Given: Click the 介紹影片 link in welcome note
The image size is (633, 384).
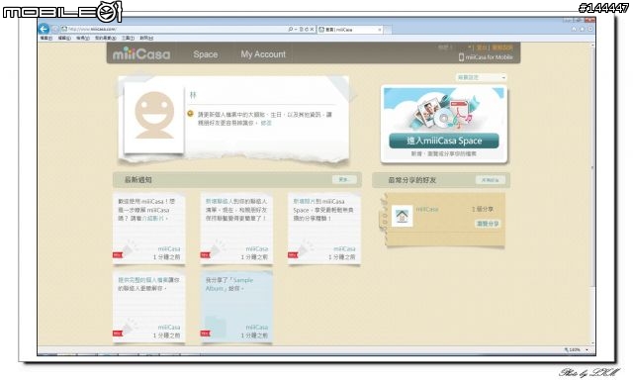Looking at the screenshot, I should pyautogui.click(x=153, y=218).
